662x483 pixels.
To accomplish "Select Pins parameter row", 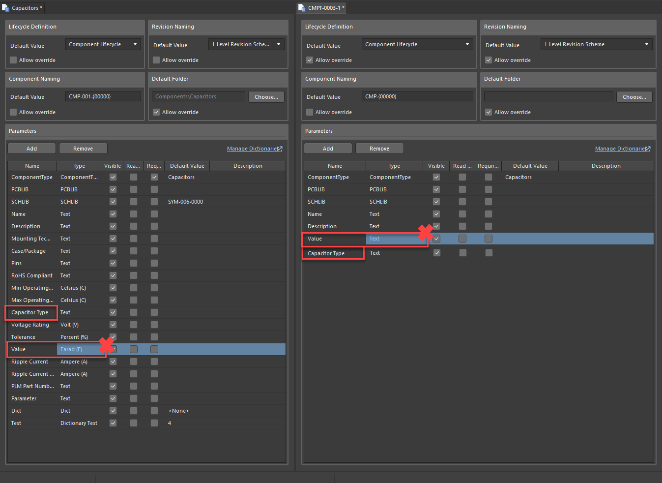I will tap(146, 263).
